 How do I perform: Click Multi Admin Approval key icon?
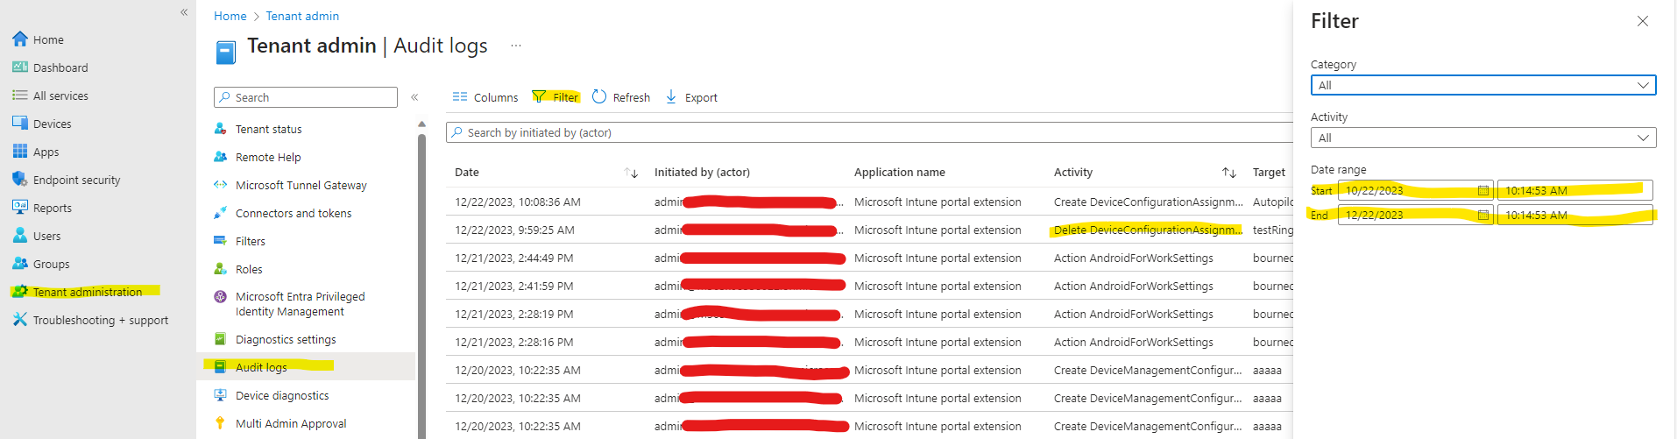[221, 423]
